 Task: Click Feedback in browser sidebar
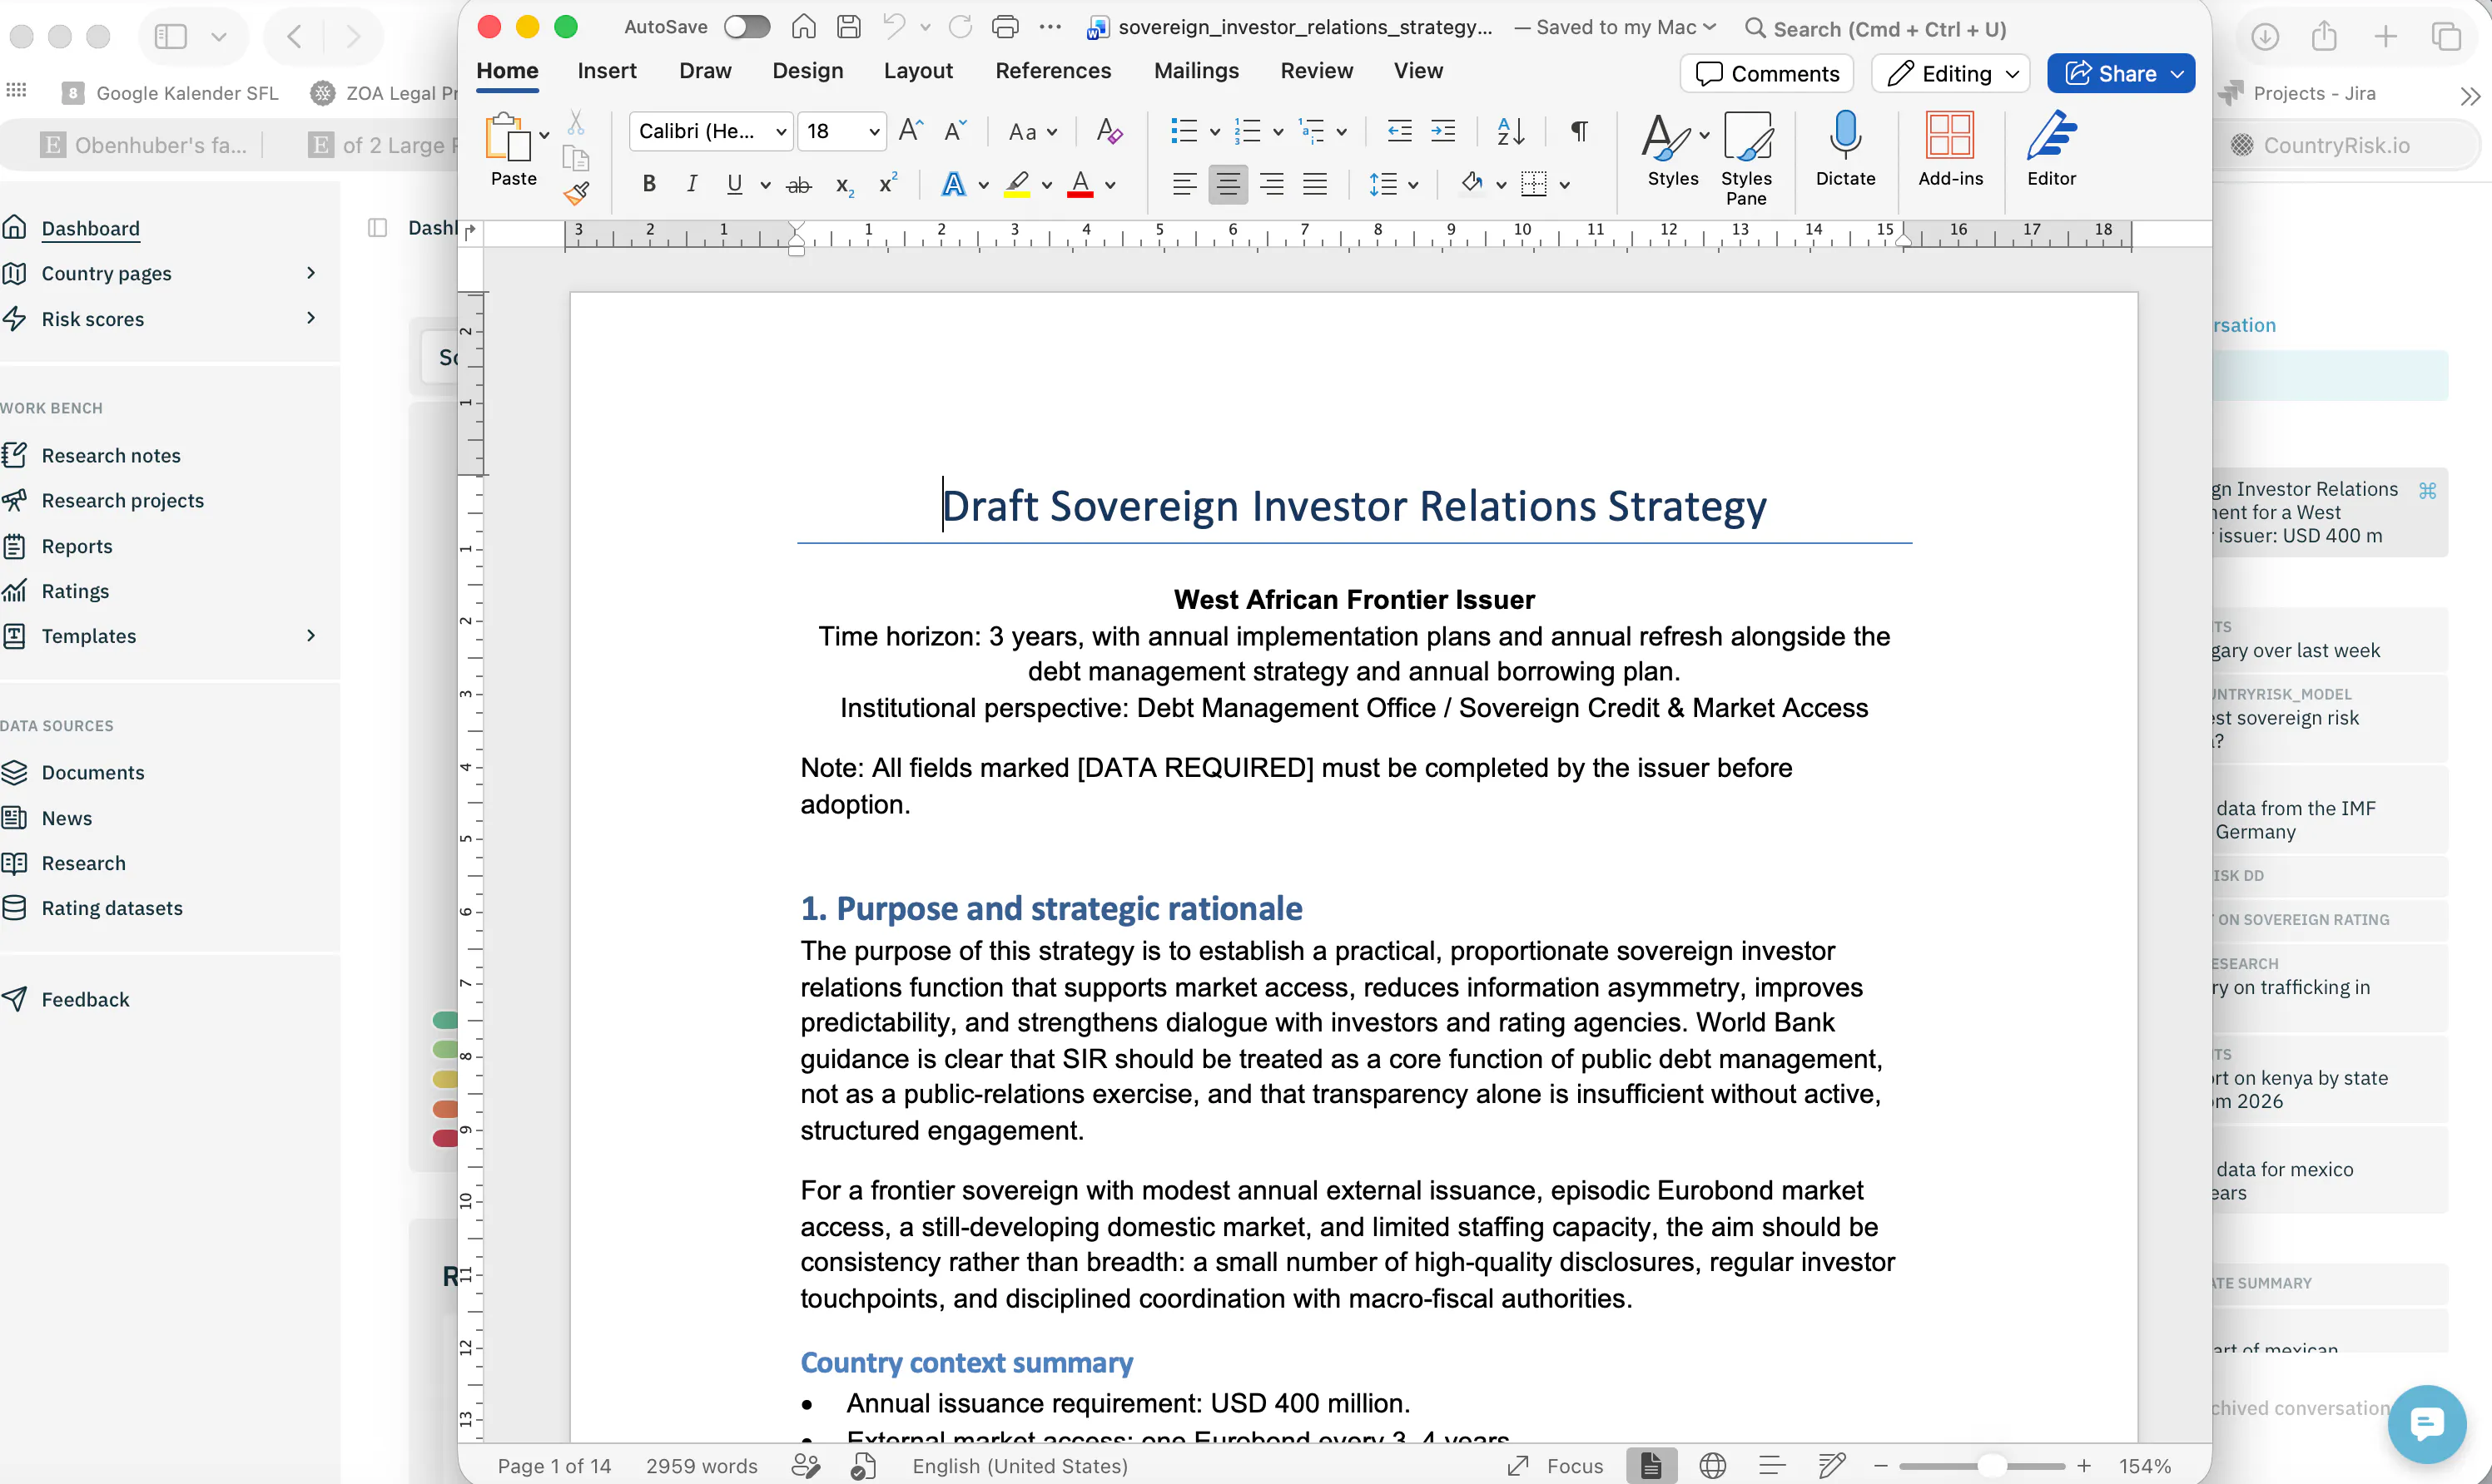tap(85, 999)
